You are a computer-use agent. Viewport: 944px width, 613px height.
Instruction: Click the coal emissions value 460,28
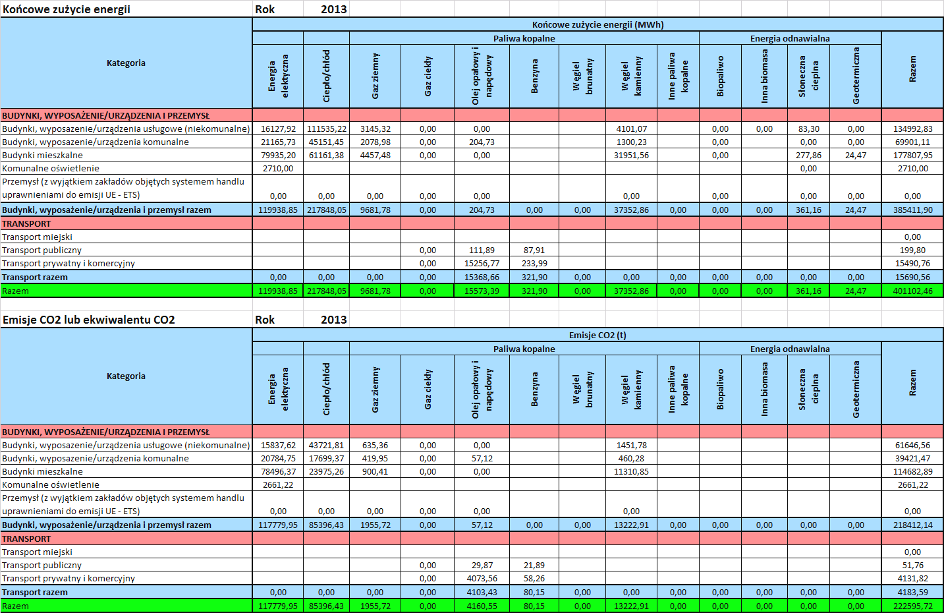point(631,458)
